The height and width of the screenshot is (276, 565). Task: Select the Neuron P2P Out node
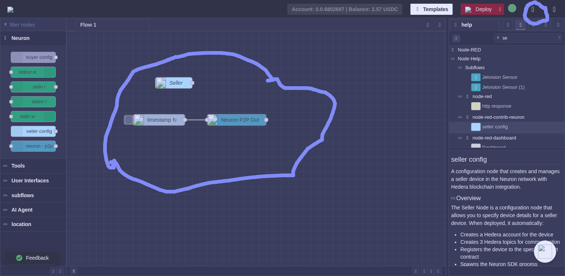click(237, 120)
